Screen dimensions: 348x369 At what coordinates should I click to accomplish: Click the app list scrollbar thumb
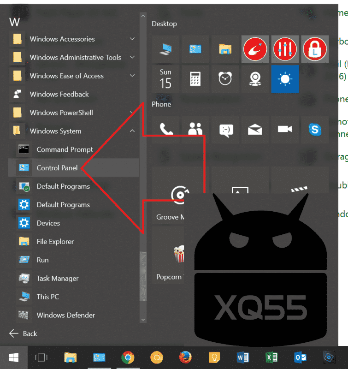tap(143, 281)
